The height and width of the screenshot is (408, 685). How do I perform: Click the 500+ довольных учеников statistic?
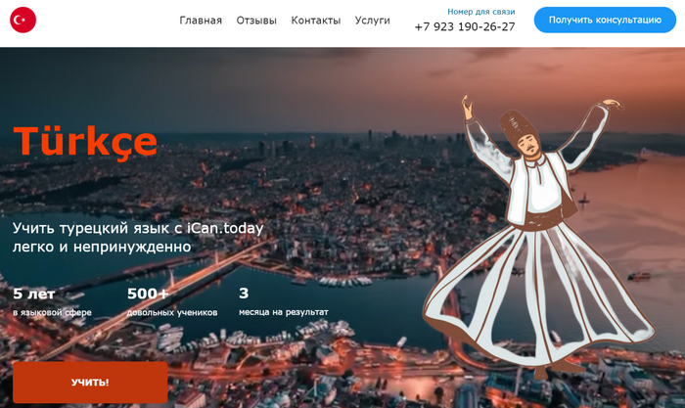(x=171, y=301)
